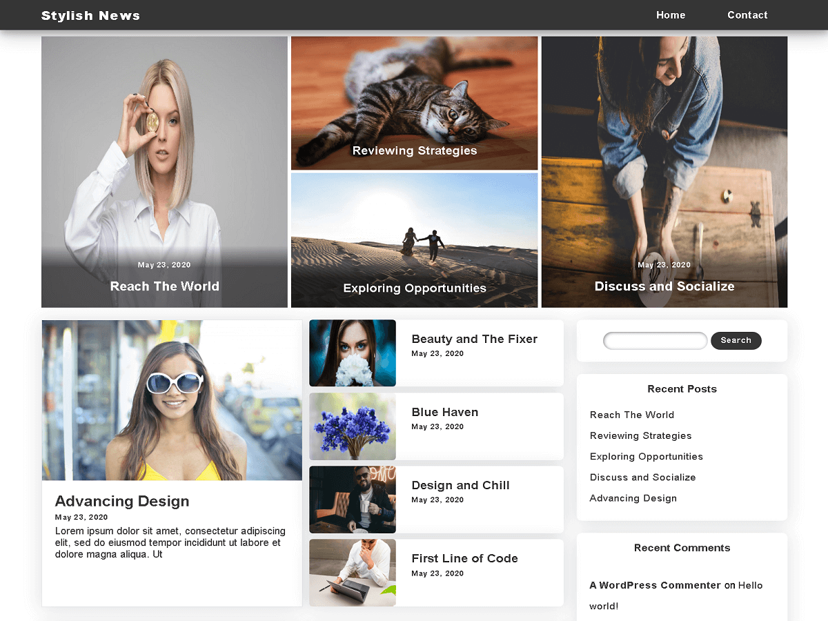Open the Hello world! comment link

(750, 585)
